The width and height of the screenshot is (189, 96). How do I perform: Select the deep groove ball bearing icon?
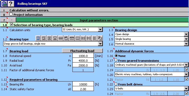38,39
